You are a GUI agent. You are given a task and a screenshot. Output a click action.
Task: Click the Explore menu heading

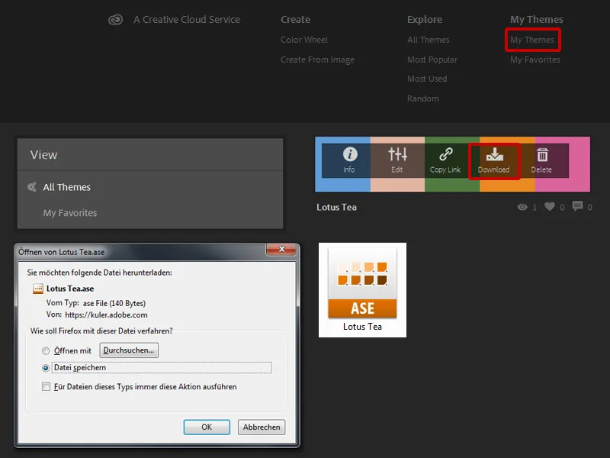pos(425,20)
